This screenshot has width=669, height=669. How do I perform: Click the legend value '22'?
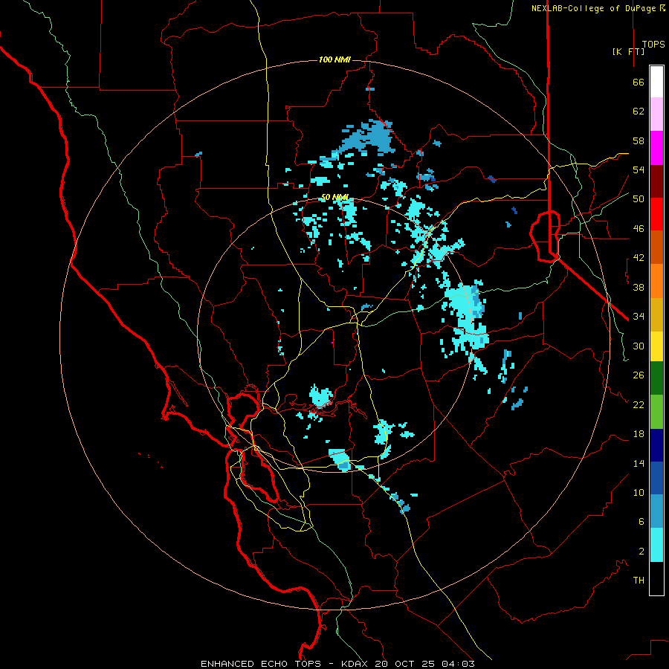pos(639,404)
